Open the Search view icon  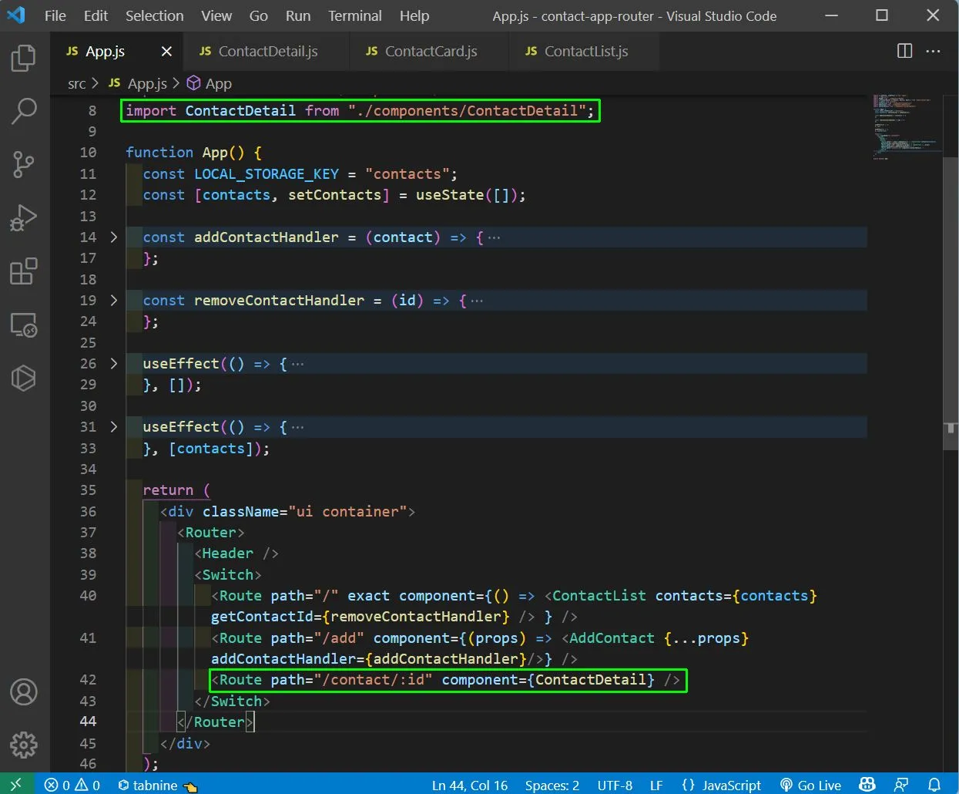(x=24, y=111)
